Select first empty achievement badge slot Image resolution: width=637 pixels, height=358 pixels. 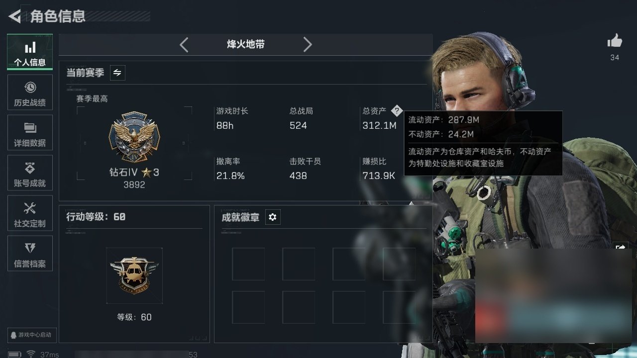tap(248, 264)
